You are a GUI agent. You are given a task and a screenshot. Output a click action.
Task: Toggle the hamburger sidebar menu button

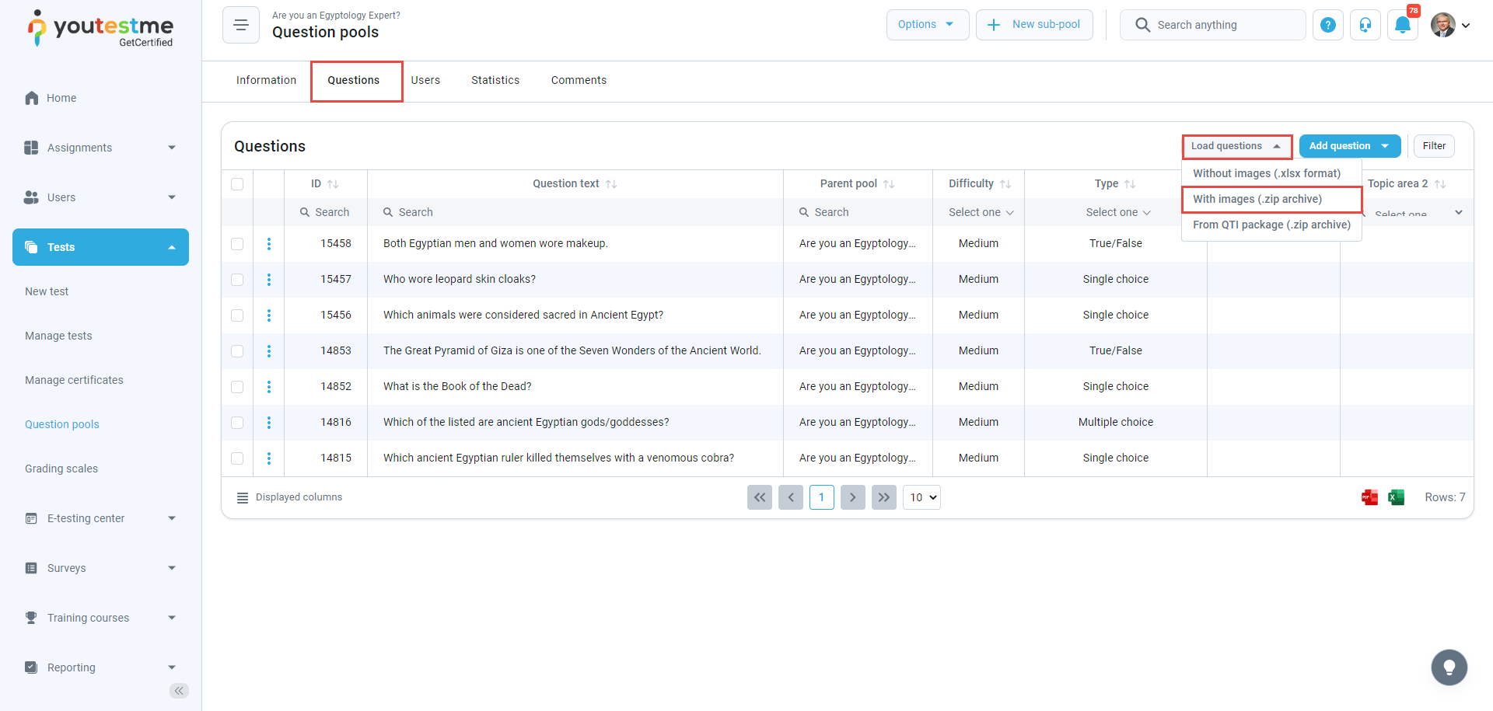click(x=241, y=25)
